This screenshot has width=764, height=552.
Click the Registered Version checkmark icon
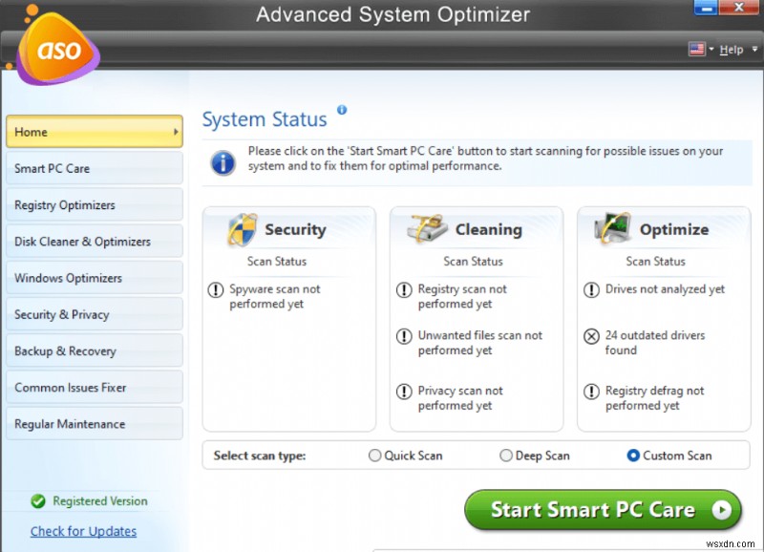tap(38, 501)
